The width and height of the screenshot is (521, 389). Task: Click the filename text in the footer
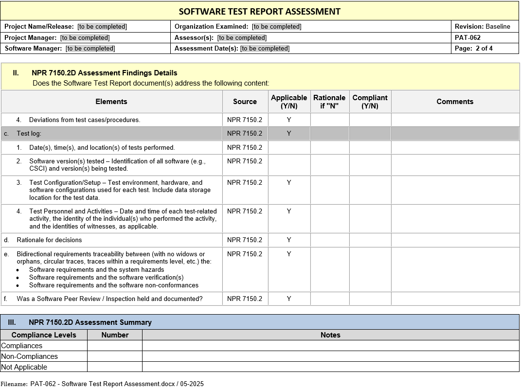(117, 384)
